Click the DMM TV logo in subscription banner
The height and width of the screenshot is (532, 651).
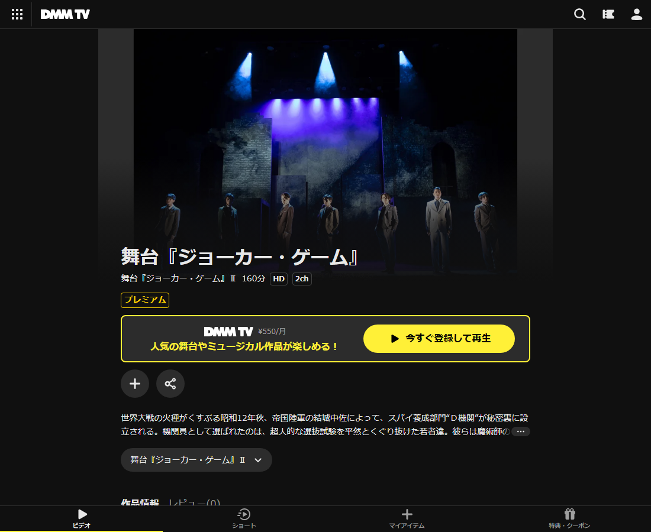coord(228,332)
